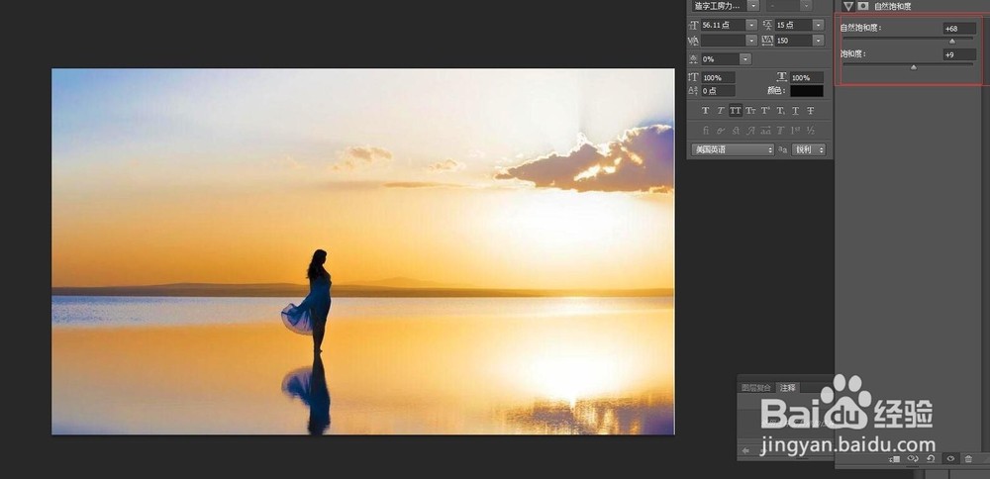This screenshot has width=990, height=479.
Task: Open font size dropdown at 56.11 点
Action: point(751,25)
